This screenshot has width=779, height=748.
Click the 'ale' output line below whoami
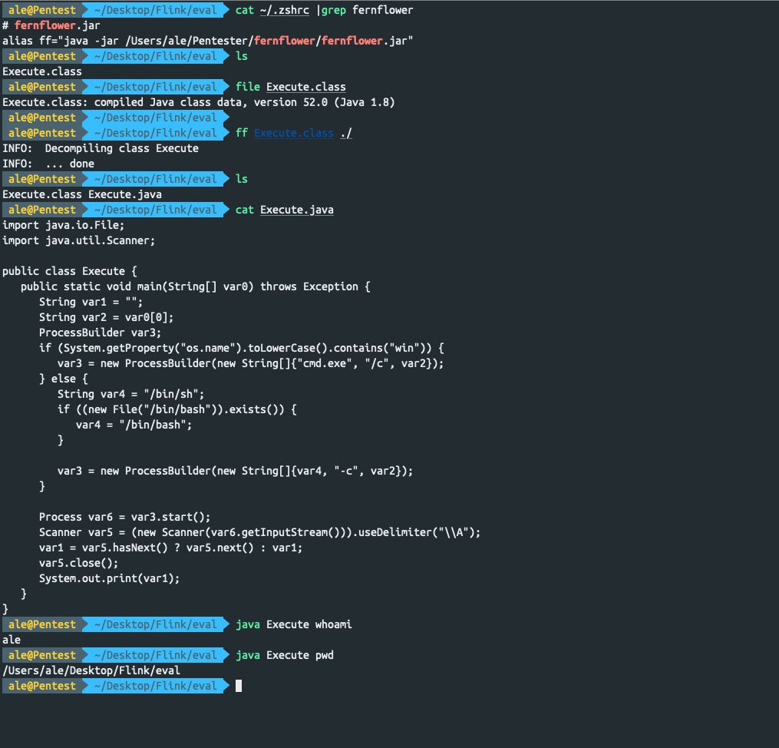click(x=12, y=640)
